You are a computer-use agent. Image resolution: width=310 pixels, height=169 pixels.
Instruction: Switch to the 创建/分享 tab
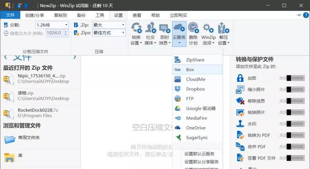[x=34, y=15]
